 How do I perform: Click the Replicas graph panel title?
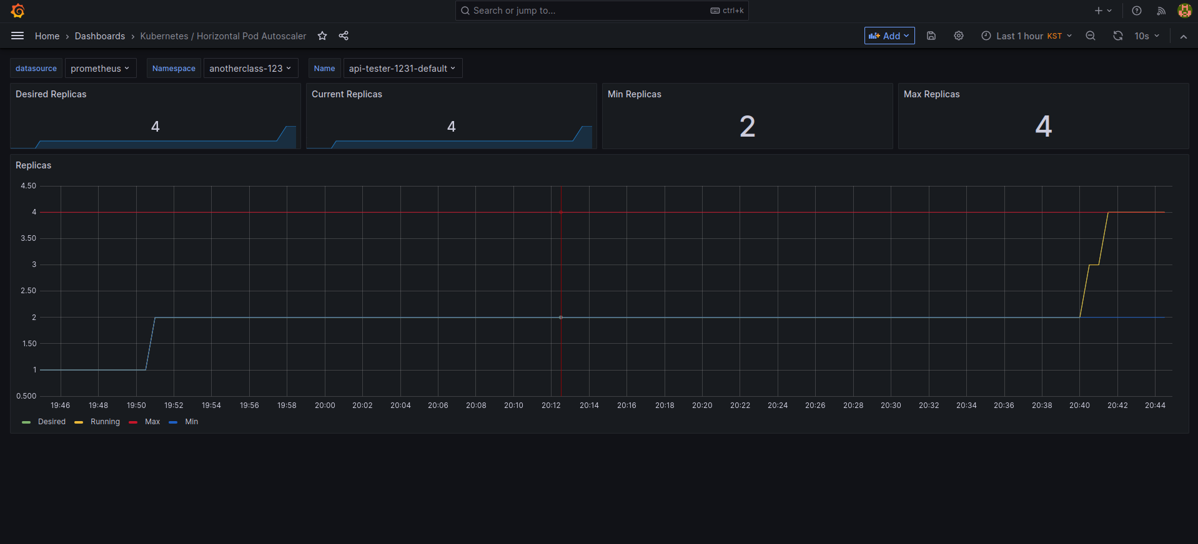pyautogui.click(x=34, y=165)
